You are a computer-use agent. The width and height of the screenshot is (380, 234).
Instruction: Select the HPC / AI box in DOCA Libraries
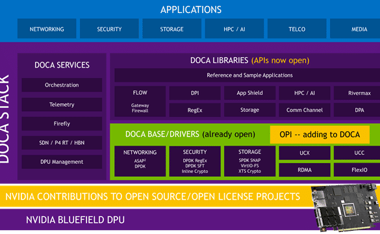coord(305,93)
